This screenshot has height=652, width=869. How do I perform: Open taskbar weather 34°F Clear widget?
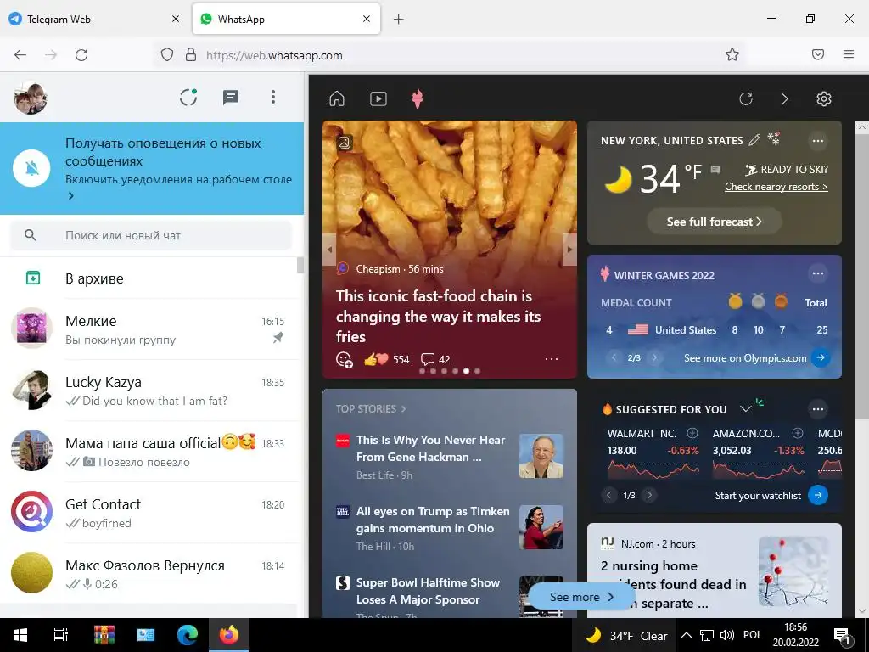click(x=627, y=635)
